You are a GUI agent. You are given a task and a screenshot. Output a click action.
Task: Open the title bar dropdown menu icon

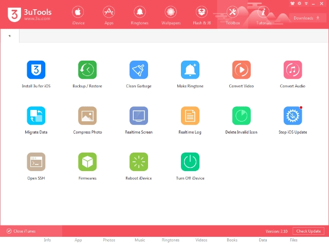pos(306,4)
